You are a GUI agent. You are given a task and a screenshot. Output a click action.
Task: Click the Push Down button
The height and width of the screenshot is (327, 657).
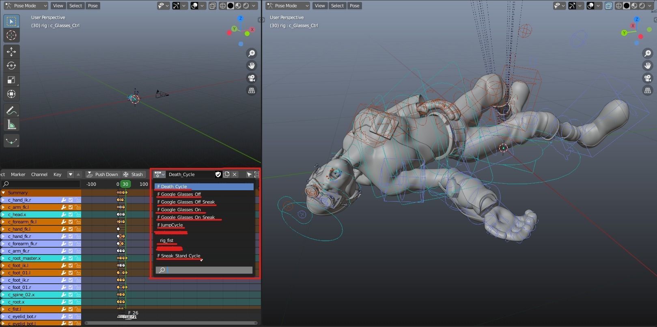[103, 174]
